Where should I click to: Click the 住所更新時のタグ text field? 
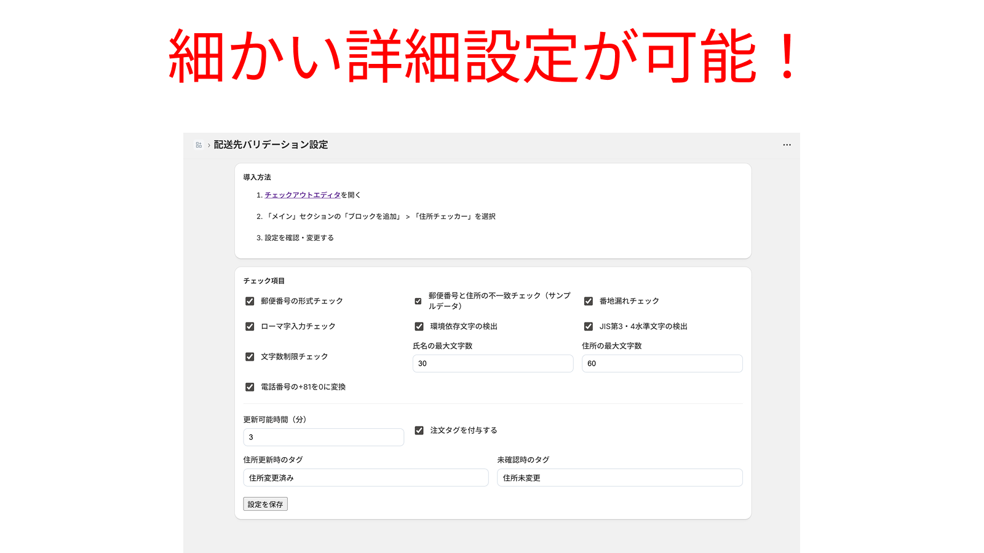366,478
